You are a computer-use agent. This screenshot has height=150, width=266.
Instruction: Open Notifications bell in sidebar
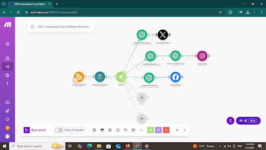(x=8, y=119)
